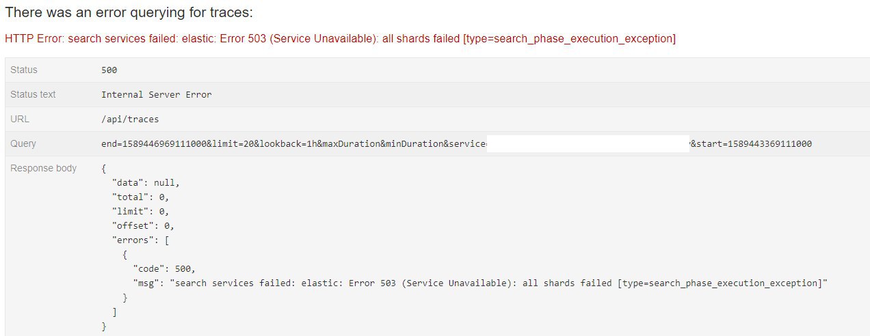Click the /api/traces URL value
Screen dimensions: 870x336
(x=130, y=119)
